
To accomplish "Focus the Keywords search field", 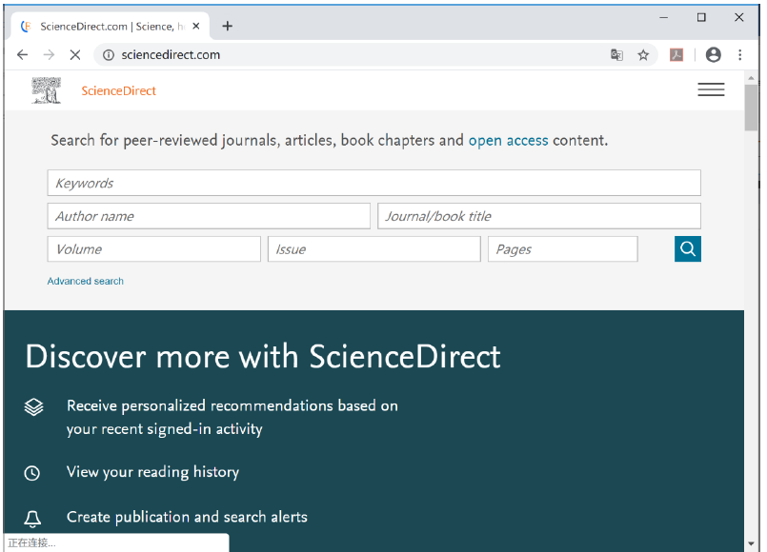I will click(374, 183).
